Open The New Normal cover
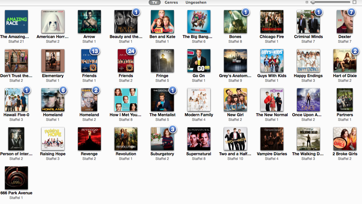 pyautogui.click(x=272, y=100)
